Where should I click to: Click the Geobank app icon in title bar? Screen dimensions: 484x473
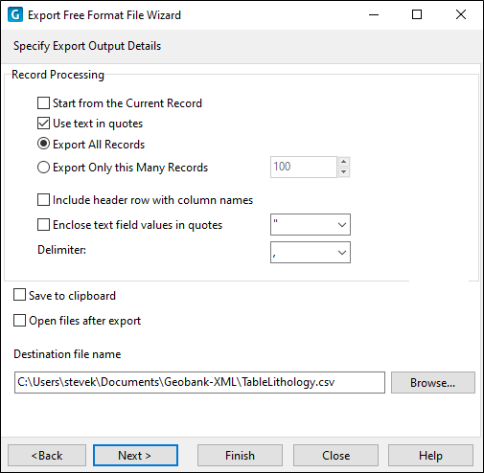click(x=15, y=15)
